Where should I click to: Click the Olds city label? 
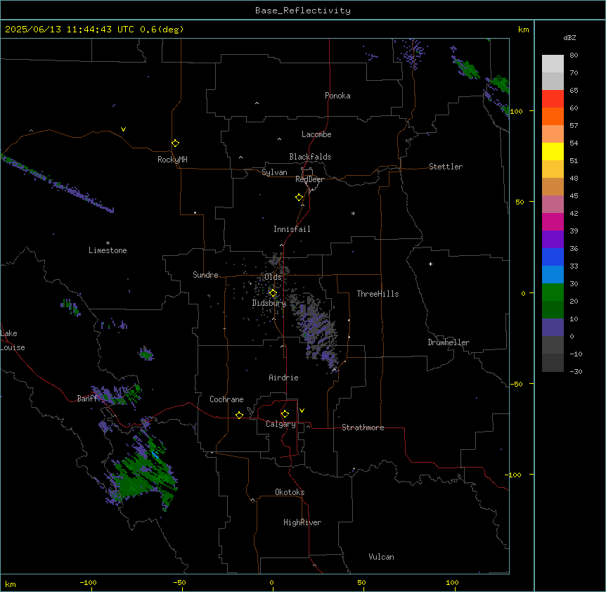tap(273, 277)
